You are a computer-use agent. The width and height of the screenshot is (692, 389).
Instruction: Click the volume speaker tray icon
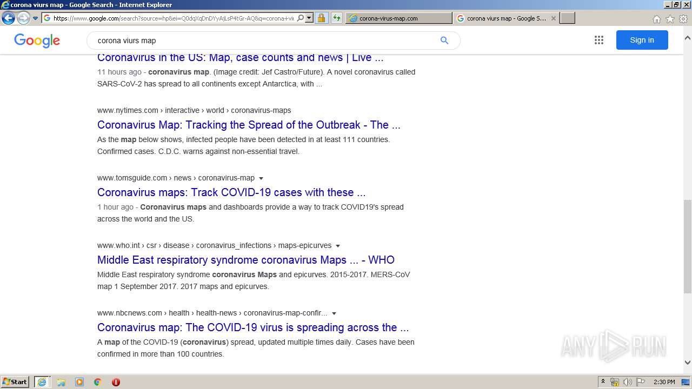628,382
